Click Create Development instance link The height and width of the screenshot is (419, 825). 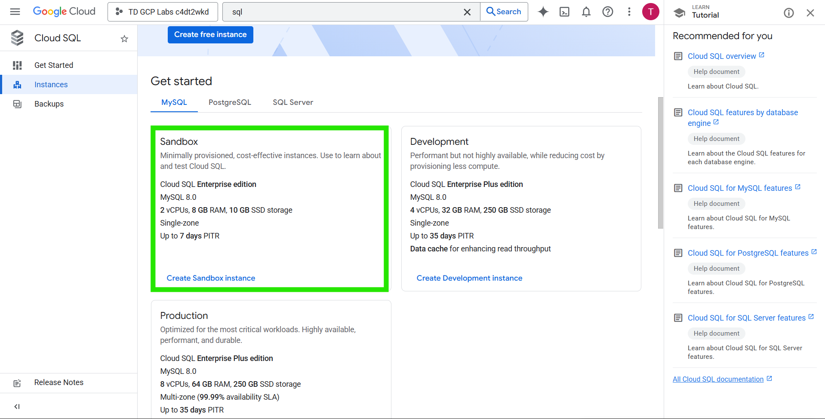tap(469, 278)
